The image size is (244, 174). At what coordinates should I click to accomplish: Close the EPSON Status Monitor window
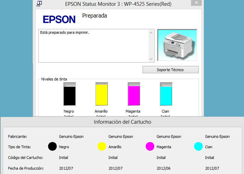coord(196,3)
